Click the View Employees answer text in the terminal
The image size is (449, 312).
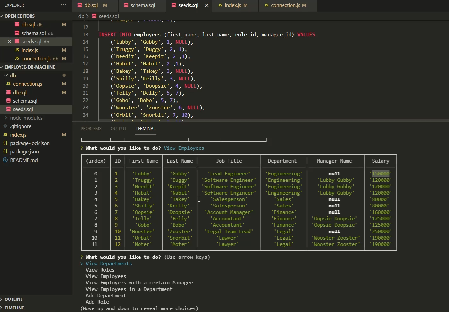coord(184,148)
